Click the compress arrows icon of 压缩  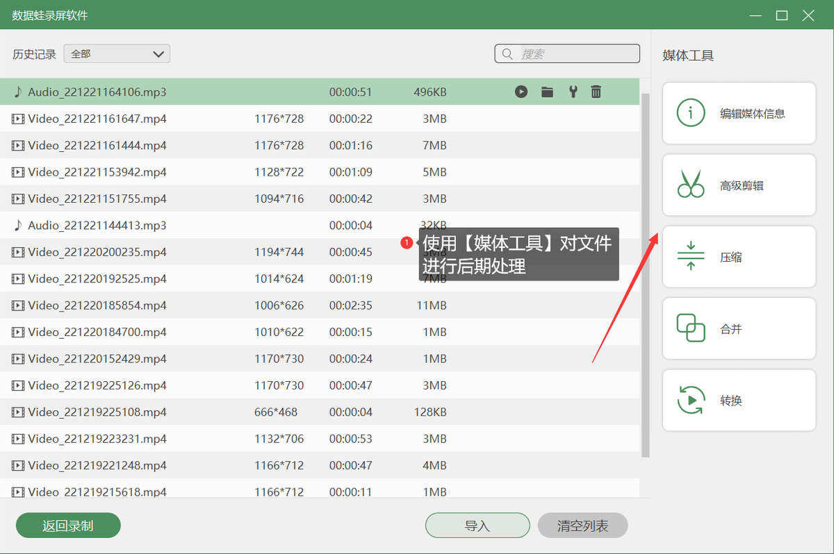(x=691, y=257)
